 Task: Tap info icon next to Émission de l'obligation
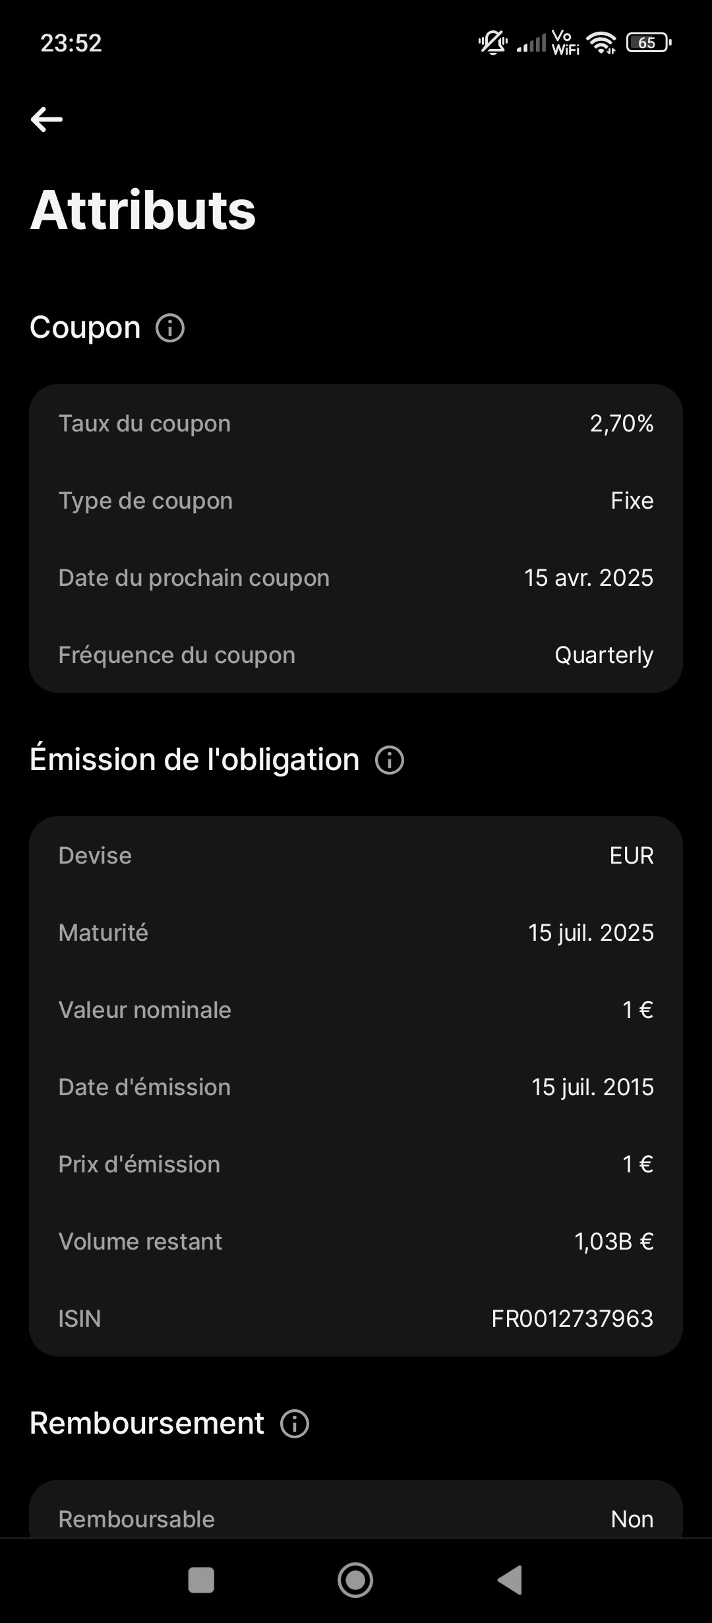pyautogui.click(x=390, y=760)
